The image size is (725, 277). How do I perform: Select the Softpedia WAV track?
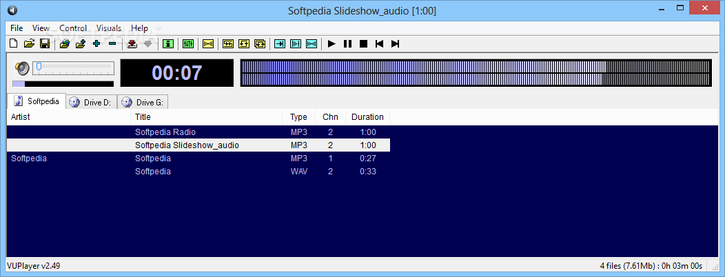pyautogui.click(x=198, y=172)
